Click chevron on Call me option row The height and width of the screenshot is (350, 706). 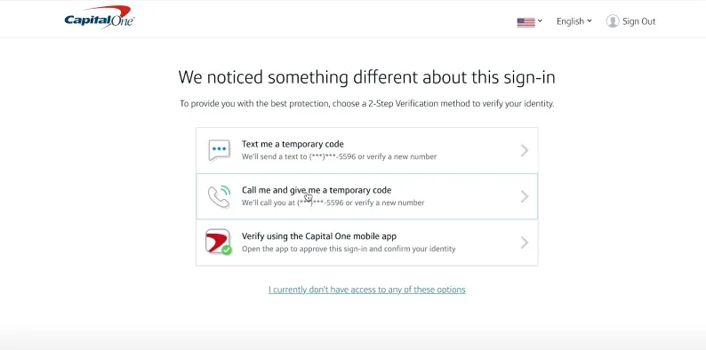tap(524, 196)
